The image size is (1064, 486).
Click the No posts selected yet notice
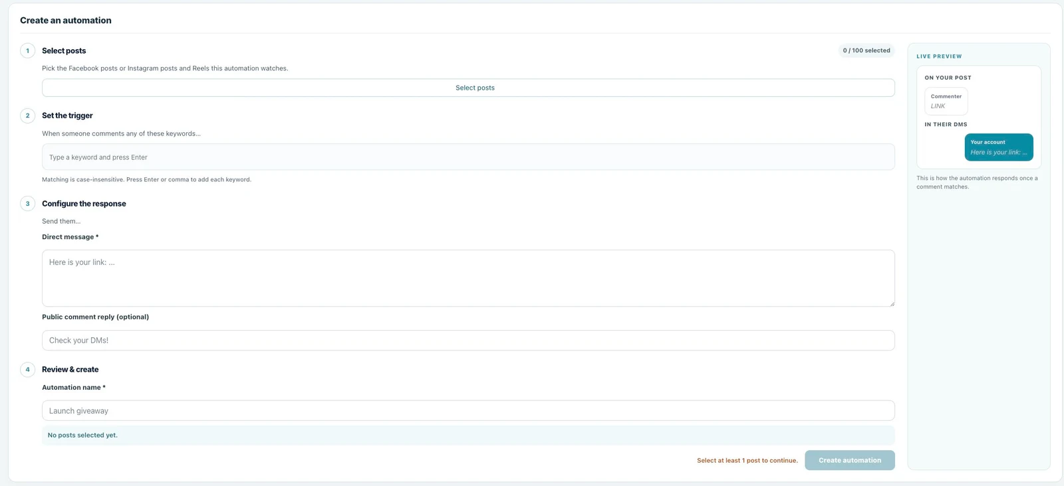[468, 436]
